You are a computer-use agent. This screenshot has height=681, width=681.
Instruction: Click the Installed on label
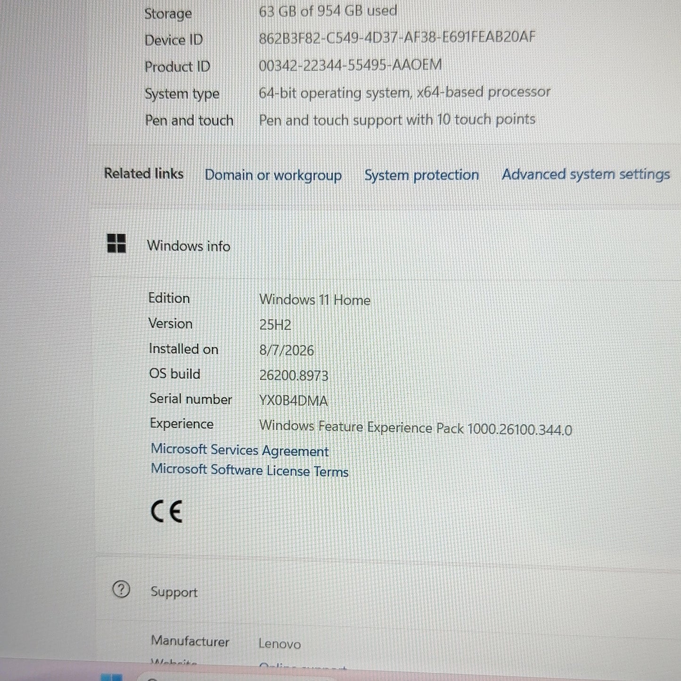183,349
